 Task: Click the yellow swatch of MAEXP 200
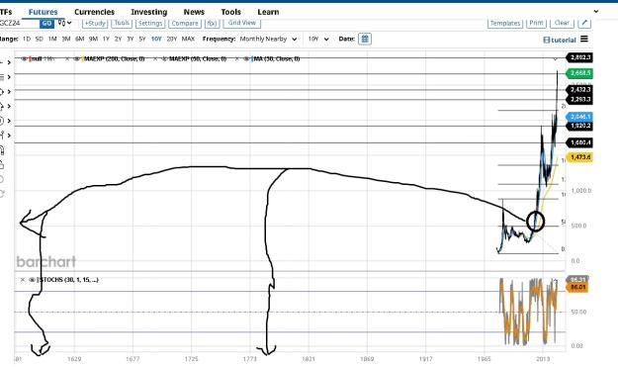pos(82,58)
